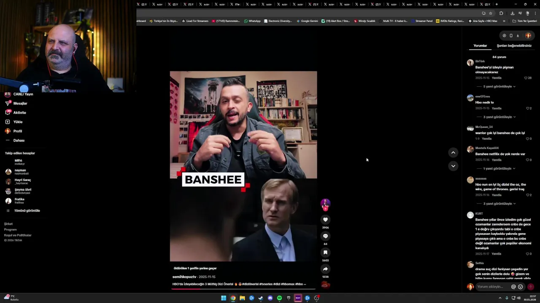Expand the Dahası menu in the sidebar
This screenshot has height=303, width=540.
[x=15, y=141]
